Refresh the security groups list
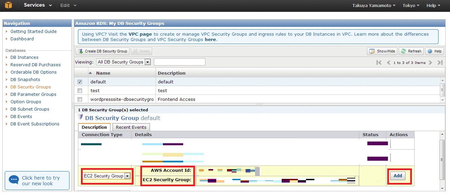 pyautogui.click(x=411, y=51)
